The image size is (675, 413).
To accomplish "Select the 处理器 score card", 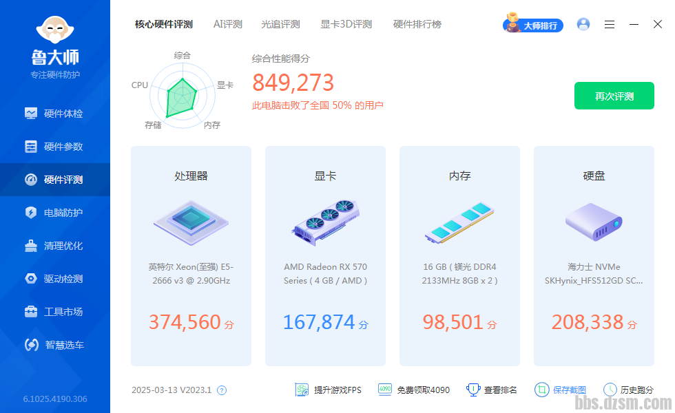I will click(191, 255).
